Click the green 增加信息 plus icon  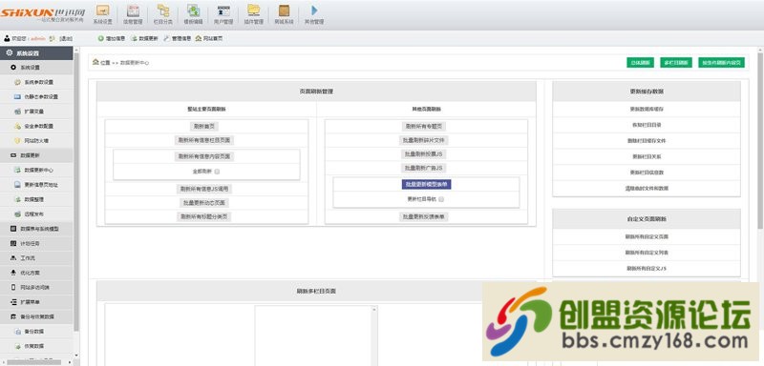pos(101,38)
